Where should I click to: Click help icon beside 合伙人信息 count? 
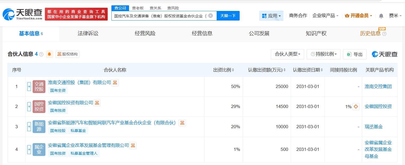pos(41,54)
